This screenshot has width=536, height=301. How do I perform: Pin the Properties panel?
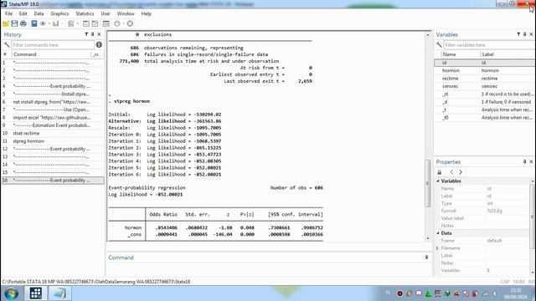coord(525,161)
